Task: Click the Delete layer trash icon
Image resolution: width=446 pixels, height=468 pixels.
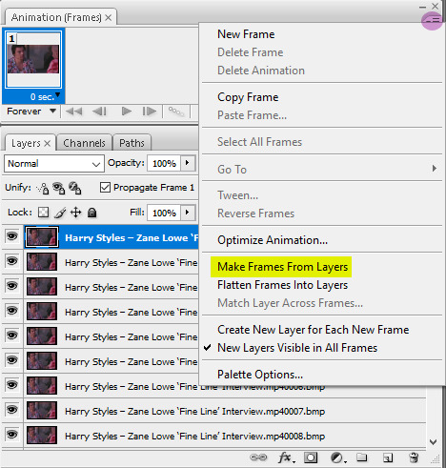Action: pos(414,458)
